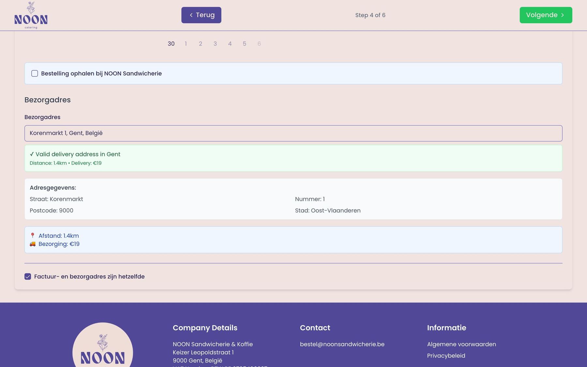Click the bestel@noonsandwicherie.be email link
Screen dimensions: 587x367
tap(342, 344)
